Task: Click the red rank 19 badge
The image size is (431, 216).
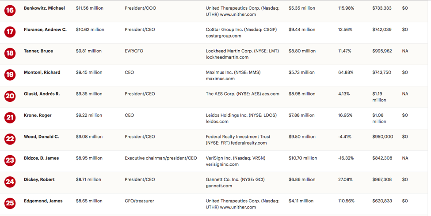Action: (x=10, y=74)
